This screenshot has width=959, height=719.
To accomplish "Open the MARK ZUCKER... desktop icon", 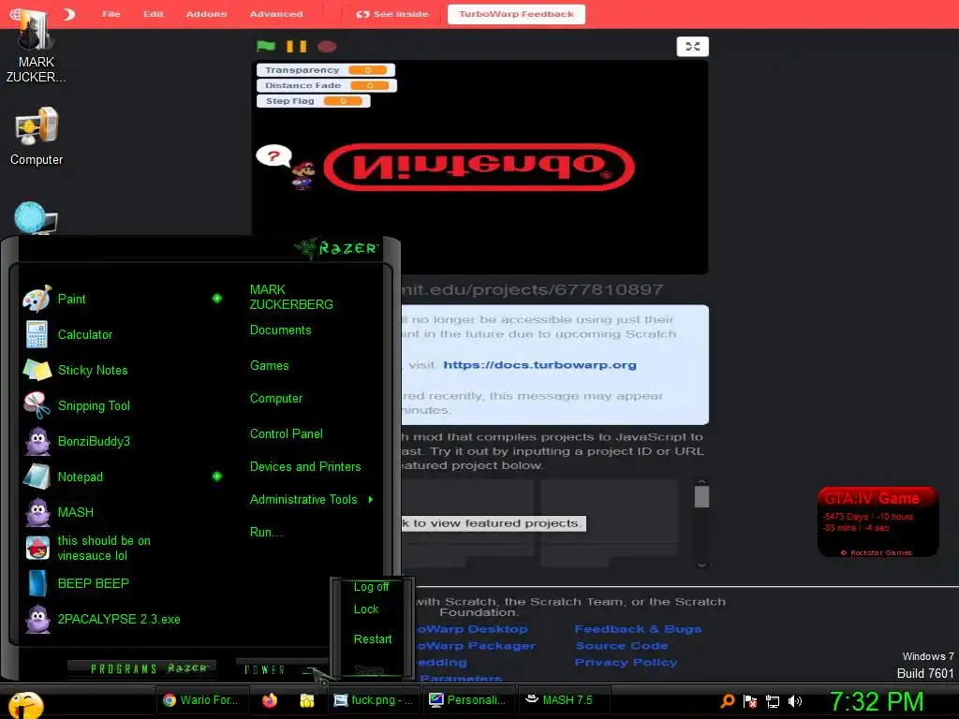I will (36, 49).
